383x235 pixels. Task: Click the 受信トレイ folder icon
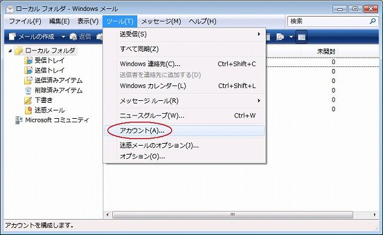tap(28, 60)
